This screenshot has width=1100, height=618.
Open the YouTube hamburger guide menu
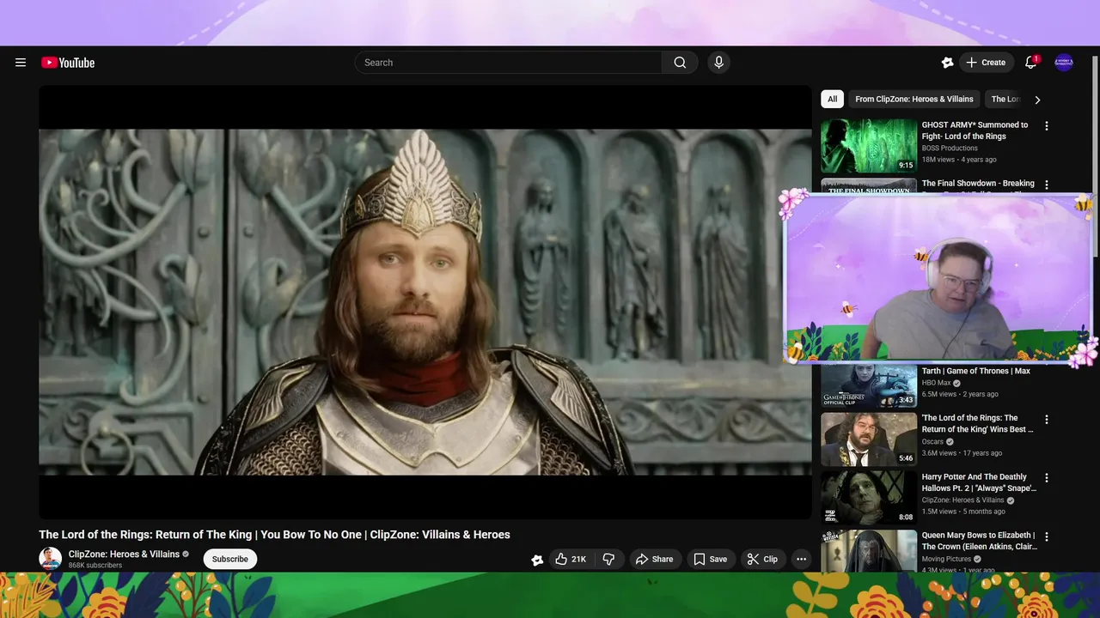[21, 63]
